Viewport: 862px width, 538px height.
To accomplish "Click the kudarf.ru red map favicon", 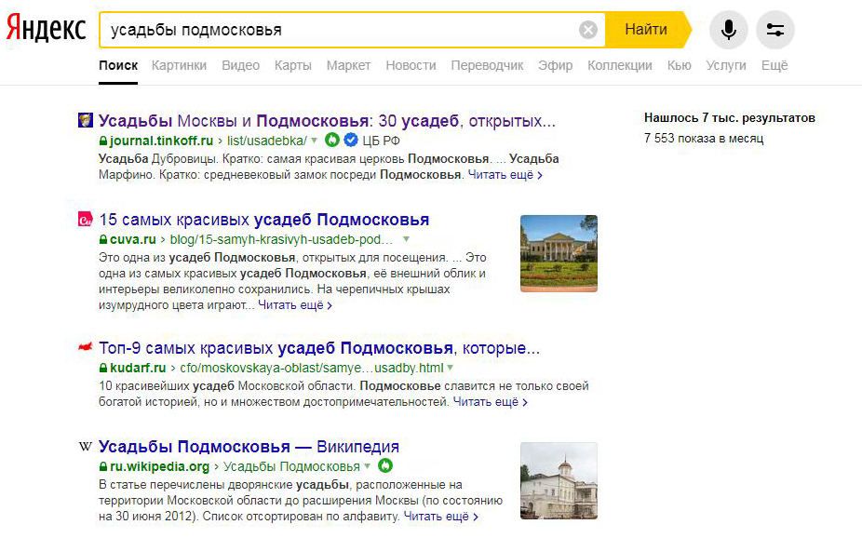I will pyautogui.click(x=86, y=347).
